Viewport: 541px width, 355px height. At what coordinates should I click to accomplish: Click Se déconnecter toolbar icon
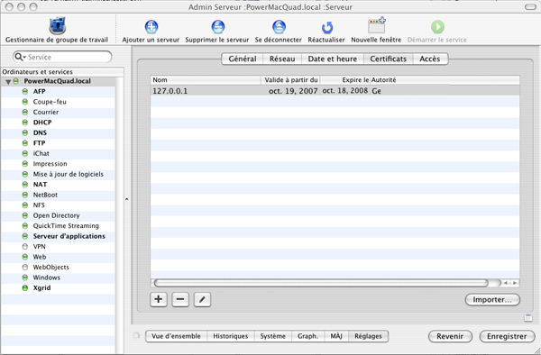[279, 27]
